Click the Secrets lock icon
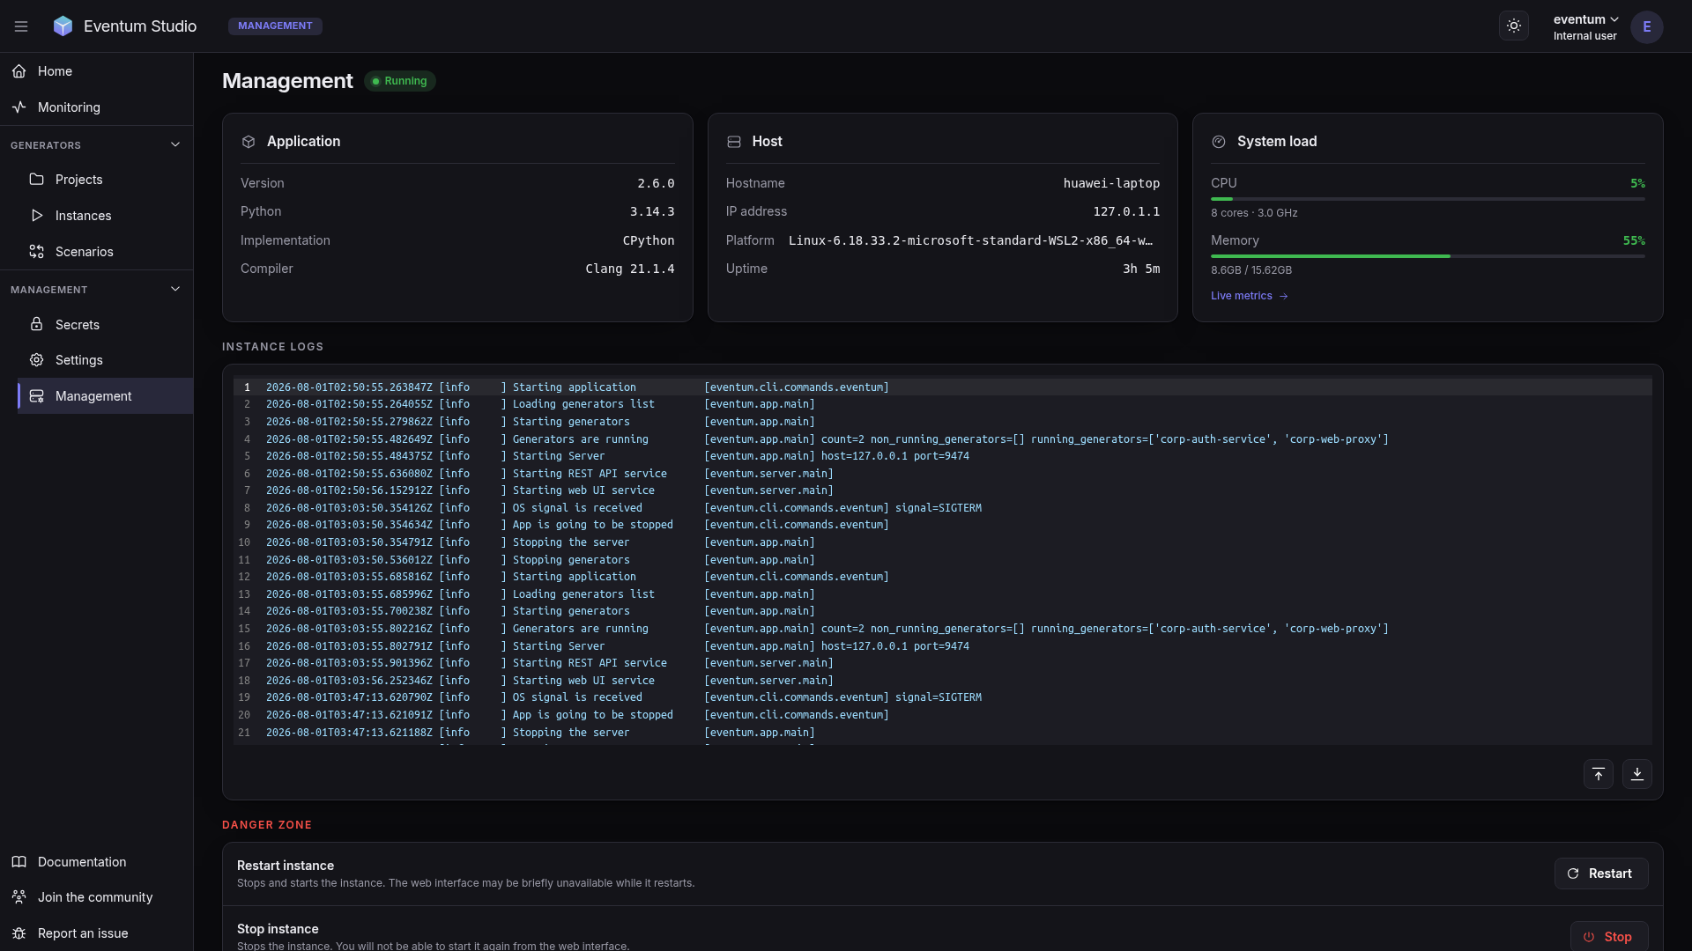This screenshot has width=1692, height=951. point(36,324)
